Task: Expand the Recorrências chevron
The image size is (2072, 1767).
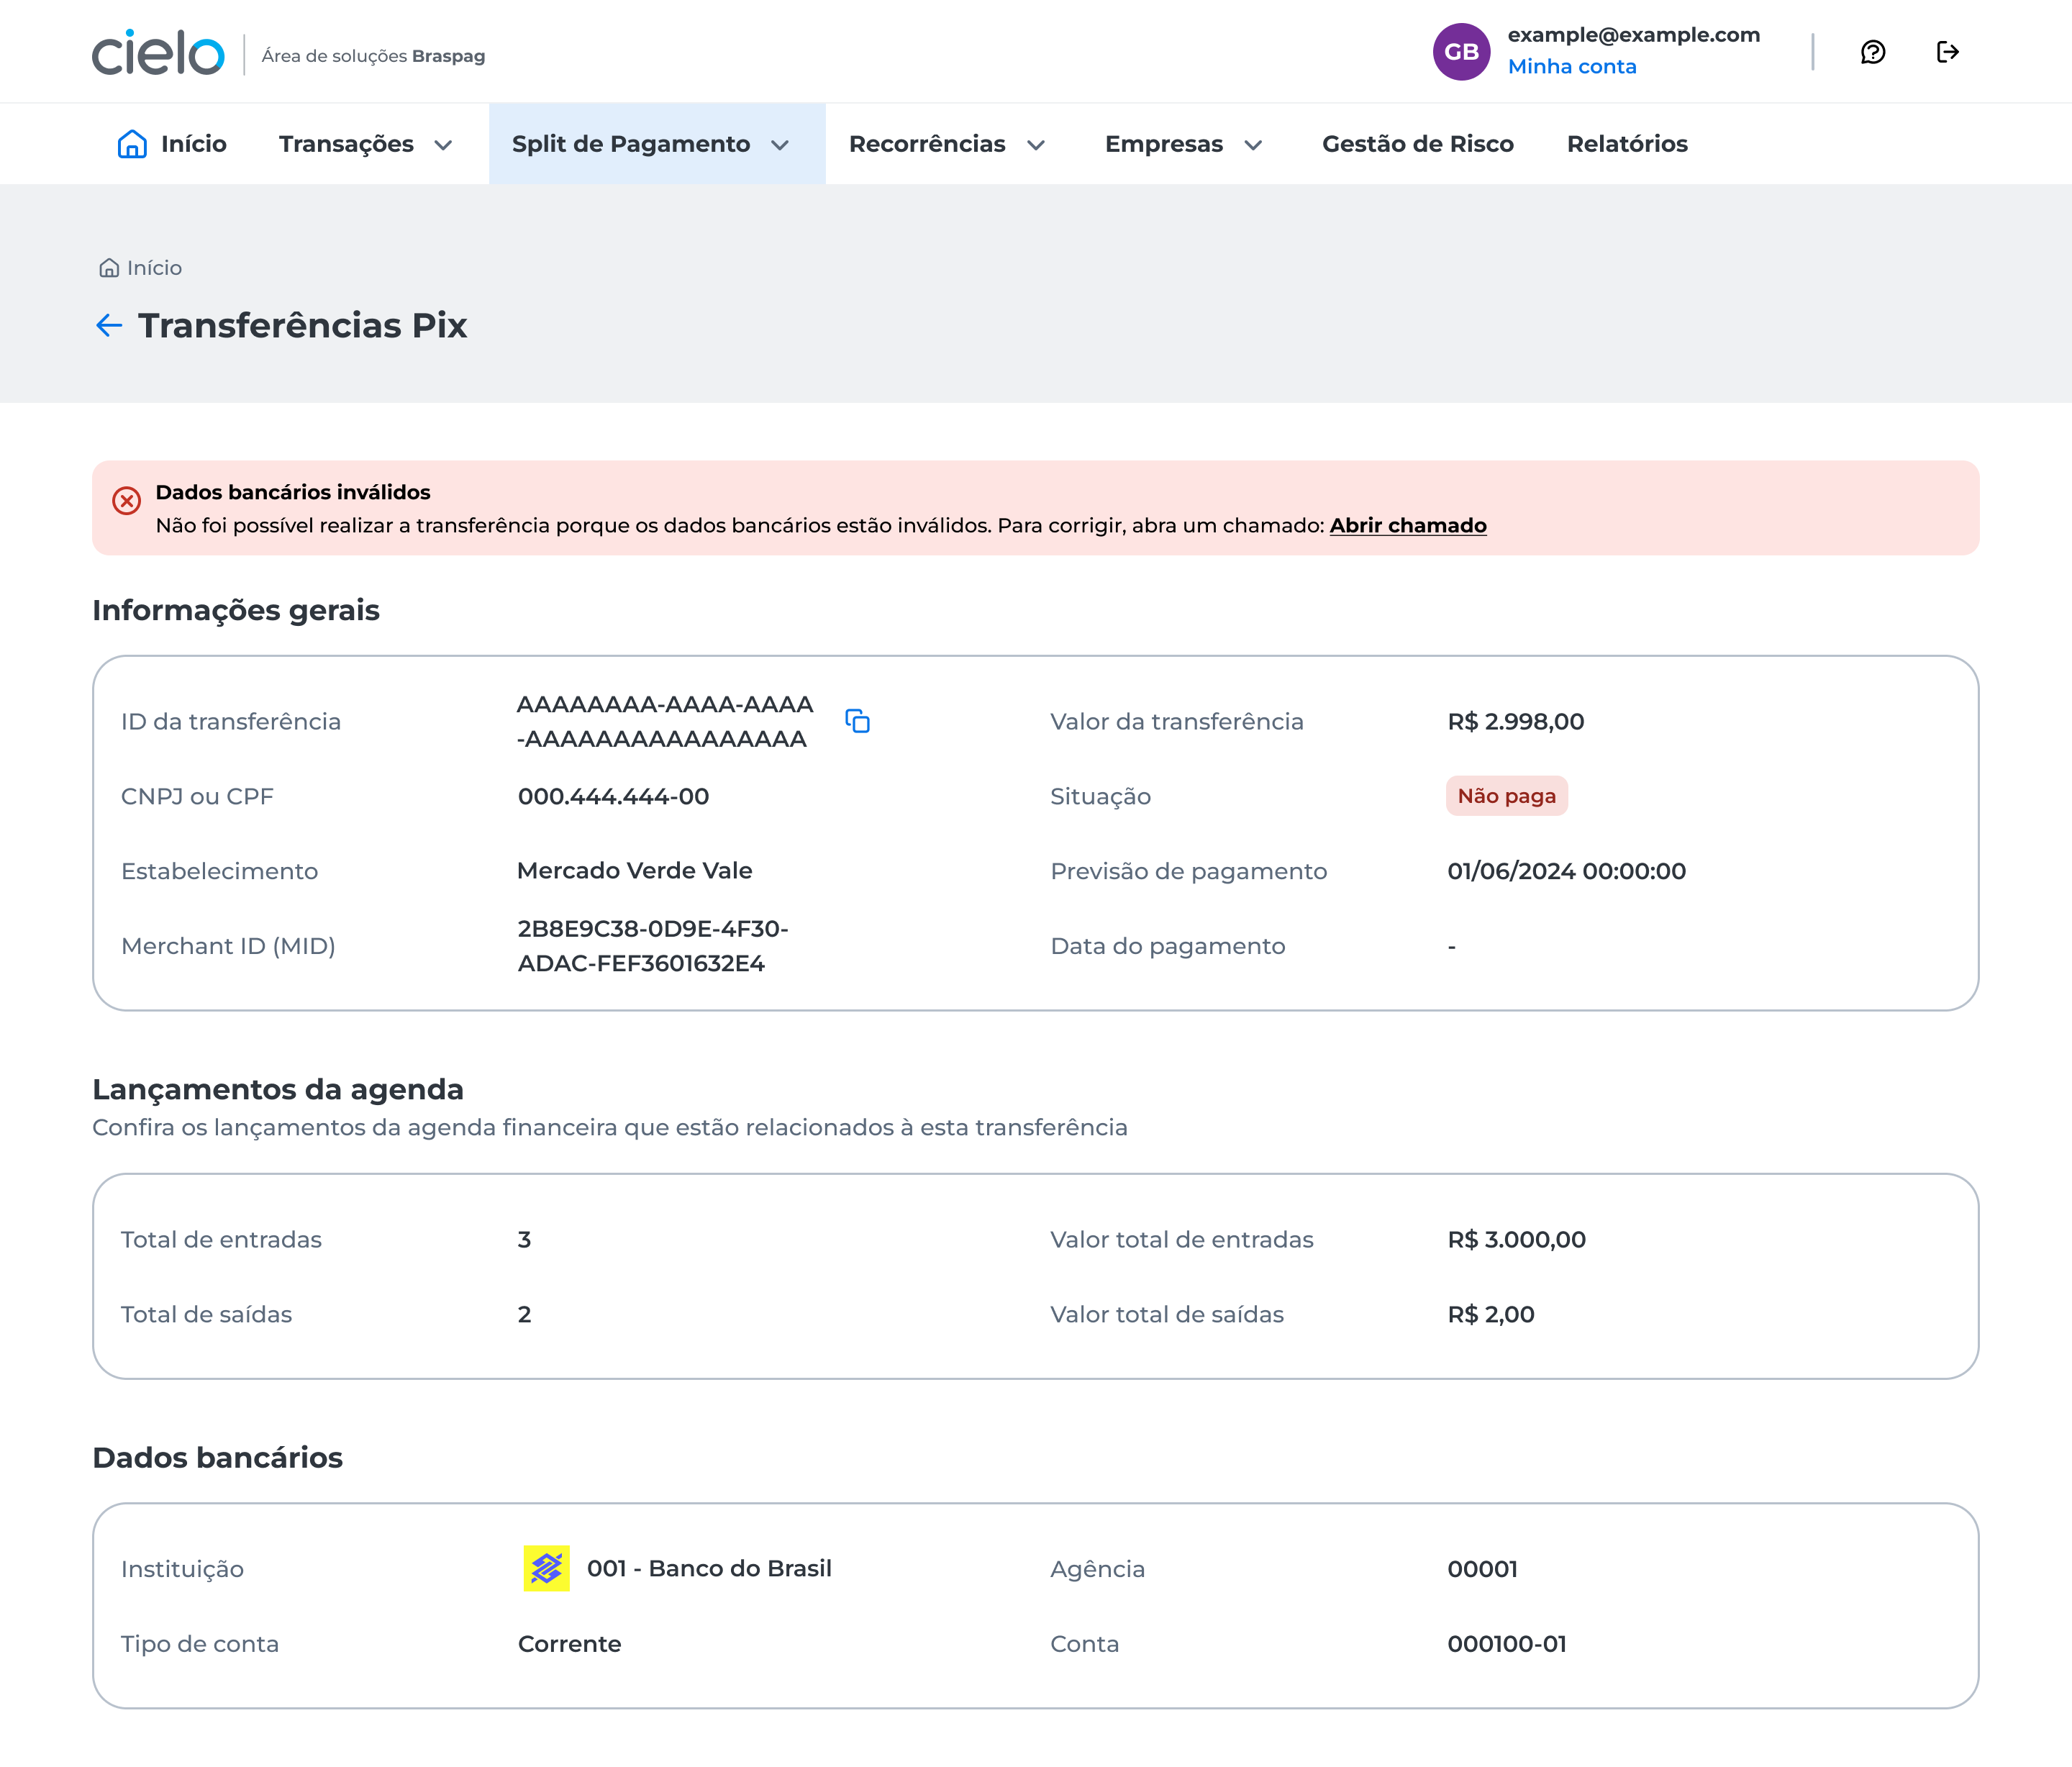Action: pos(1036,145)
